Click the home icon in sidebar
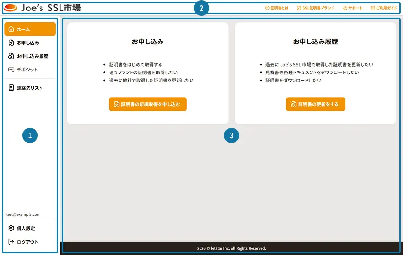This screenshot has height=255, width=403. coord(11,29)
